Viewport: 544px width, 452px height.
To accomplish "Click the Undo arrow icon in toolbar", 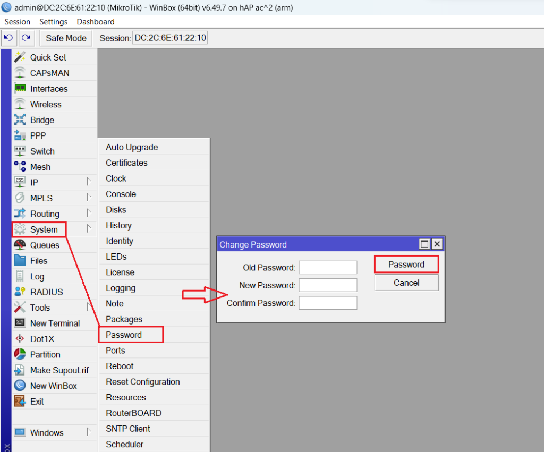I will click(x=8, y=38).
